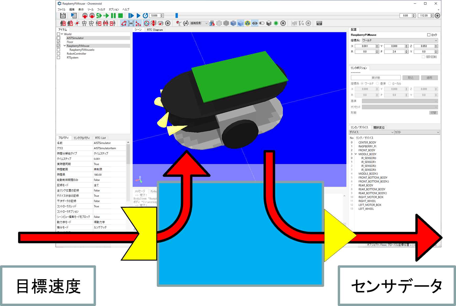The height and width of the screenshot is (306, 456).
Task: Click the save project icon in toolbar
Action: pos(63,16)
